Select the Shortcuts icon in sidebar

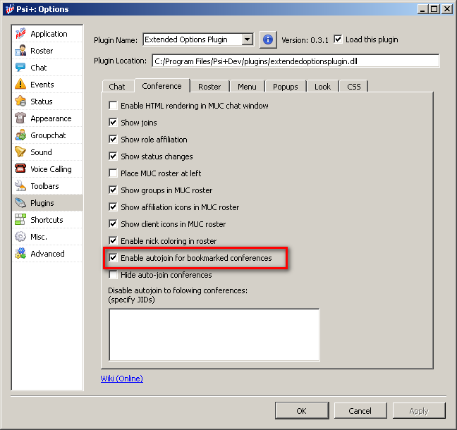point(20,220)
